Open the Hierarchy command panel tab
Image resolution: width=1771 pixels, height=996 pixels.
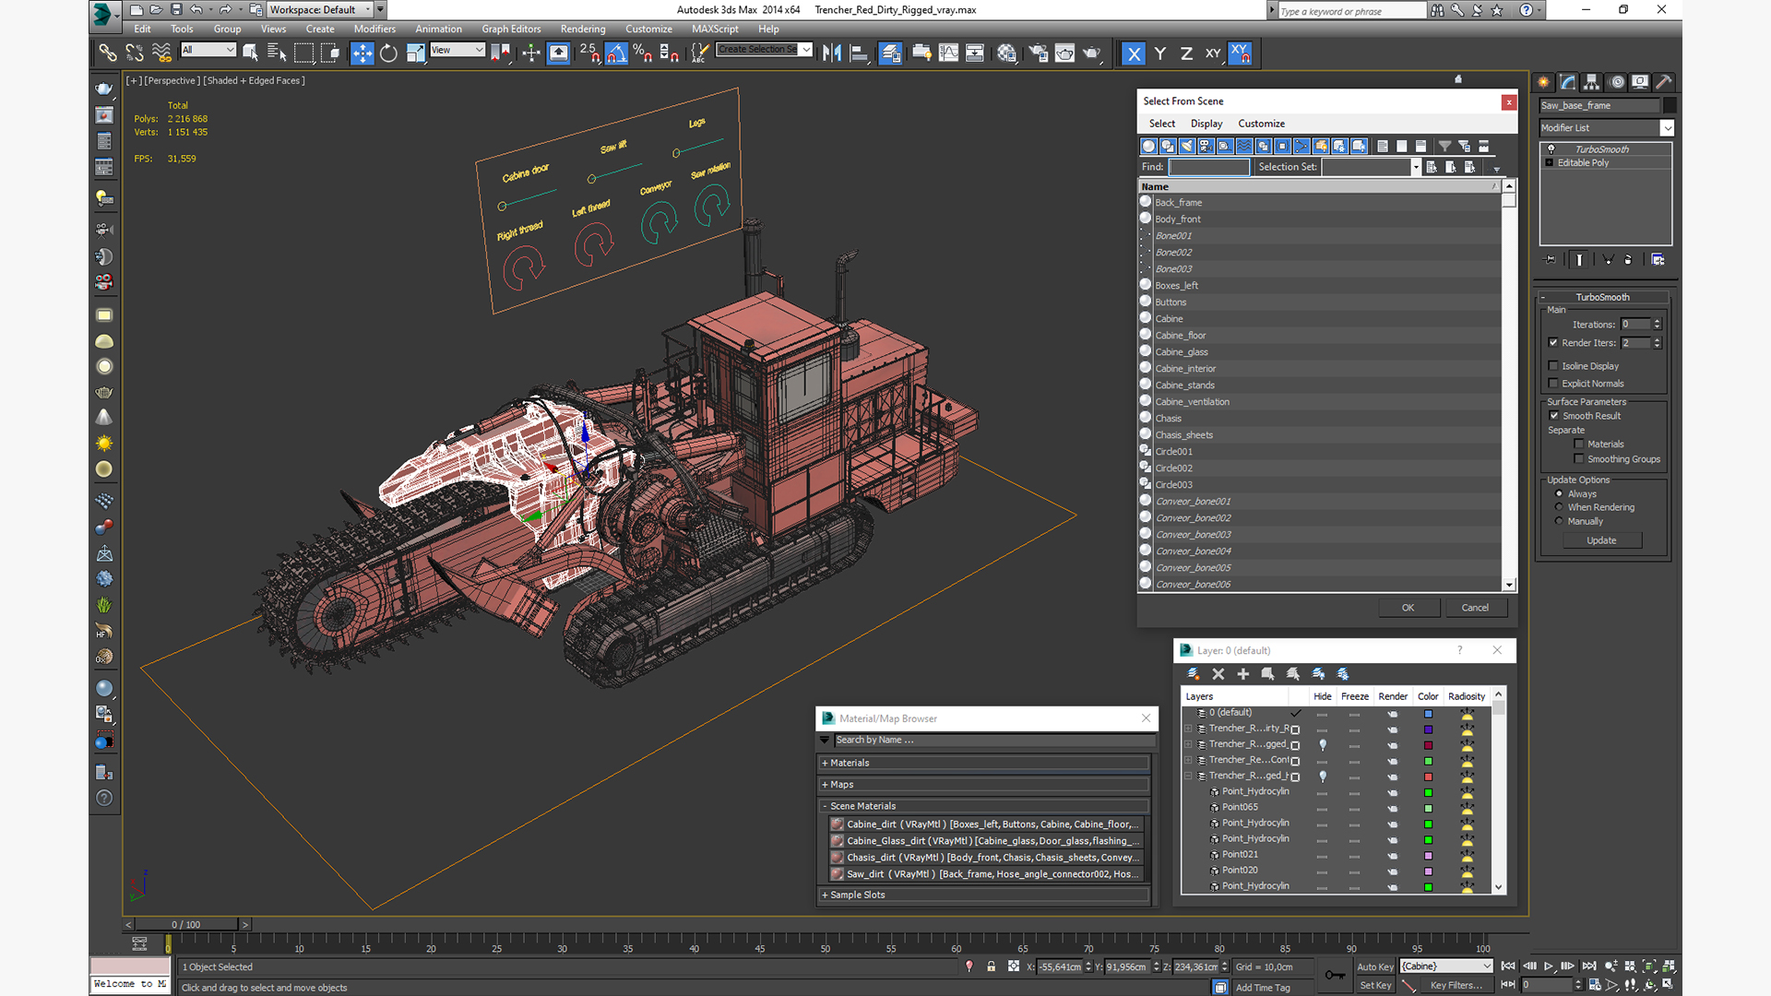coord(1592,82)
